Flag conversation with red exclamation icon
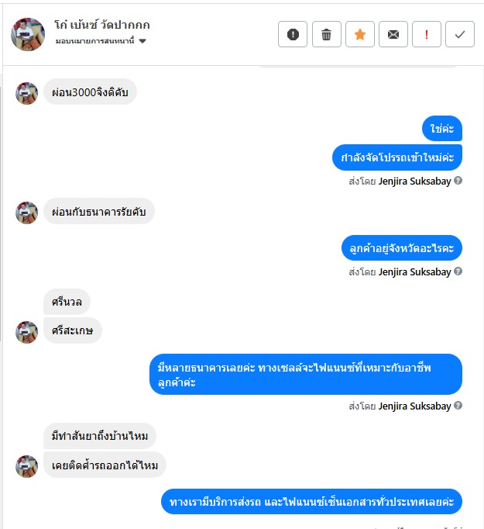This screenshot has height=529, width=484. 427,34
